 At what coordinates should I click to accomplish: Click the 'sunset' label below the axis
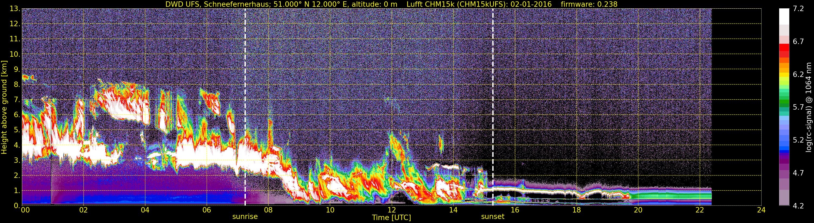pos(493,217)
